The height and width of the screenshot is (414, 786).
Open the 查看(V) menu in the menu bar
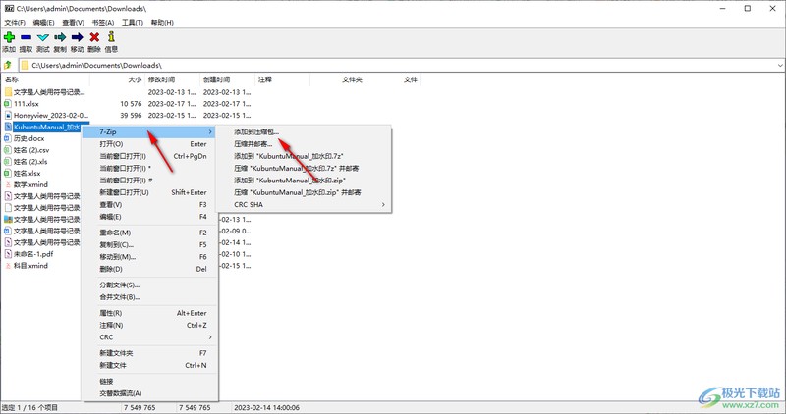[x=73, y=23]
